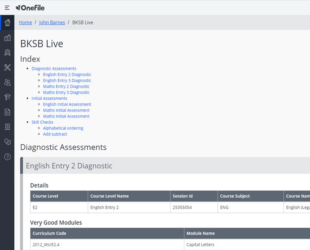Open the users group sidebar icon
This screenshot has height=250, width=310.
point(7,82)
